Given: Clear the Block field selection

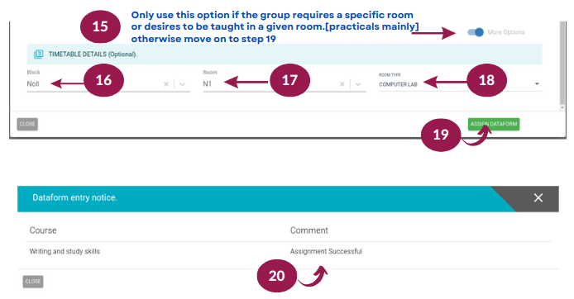Looking at the screenshot, I should pyautogui.click(x=166, y=84).
